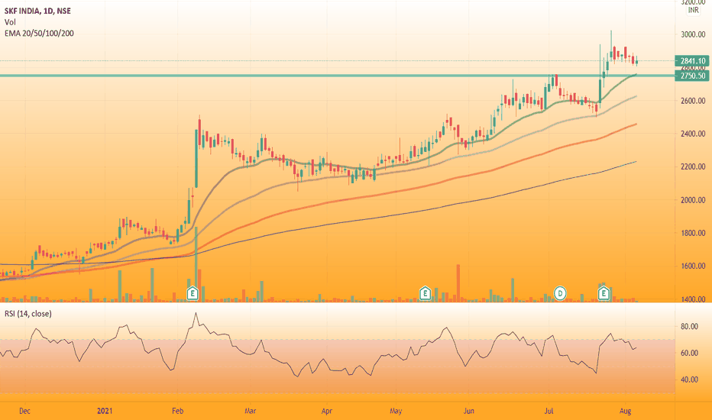The image size is (712, 420).
Task: Open the late-July earnings E marker
Action: pos(604,293)
